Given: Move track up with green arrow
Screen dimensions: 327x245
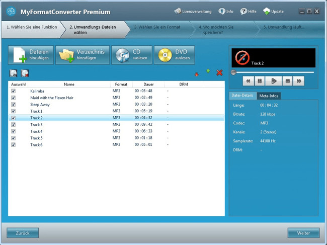Looking at the screenshot, I should pos(208,72).
